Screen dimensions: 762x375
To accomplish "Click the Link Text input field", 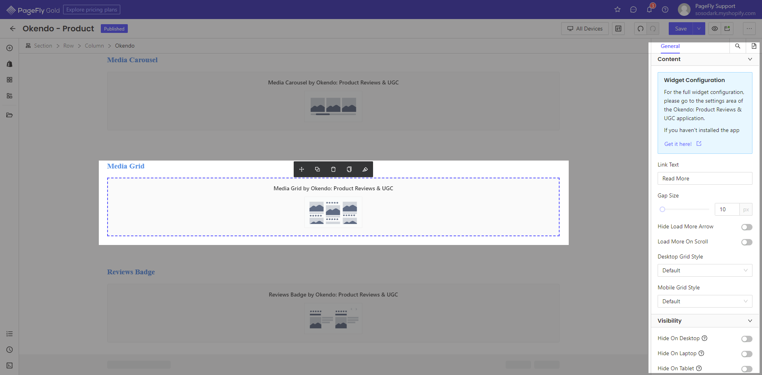I will coord(705,178).
